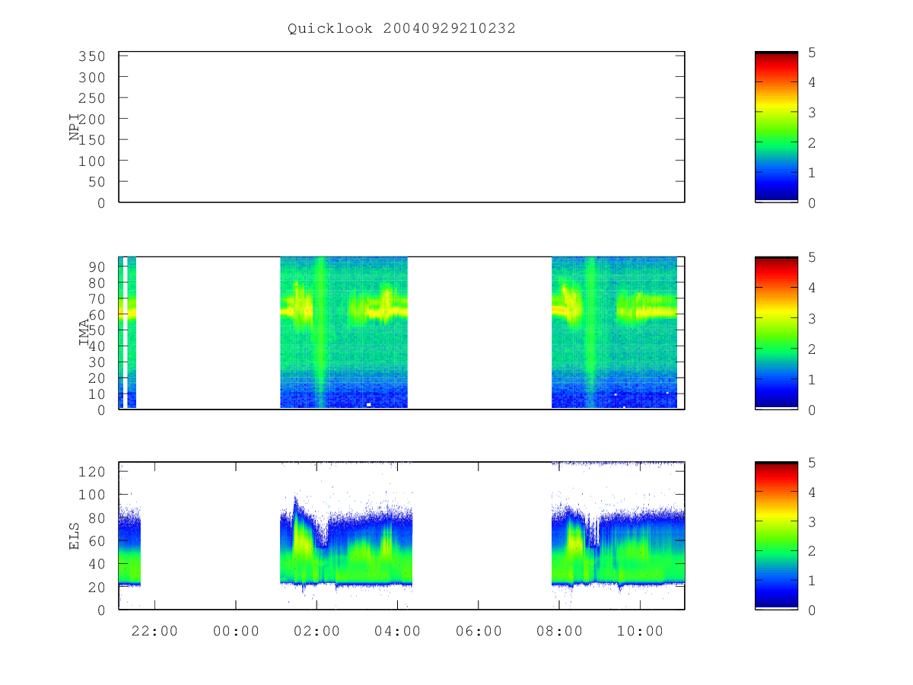This screenshot has width=913, height=685.
Task: Click the '1' label on ELS color bar
Action: [813, 581]
